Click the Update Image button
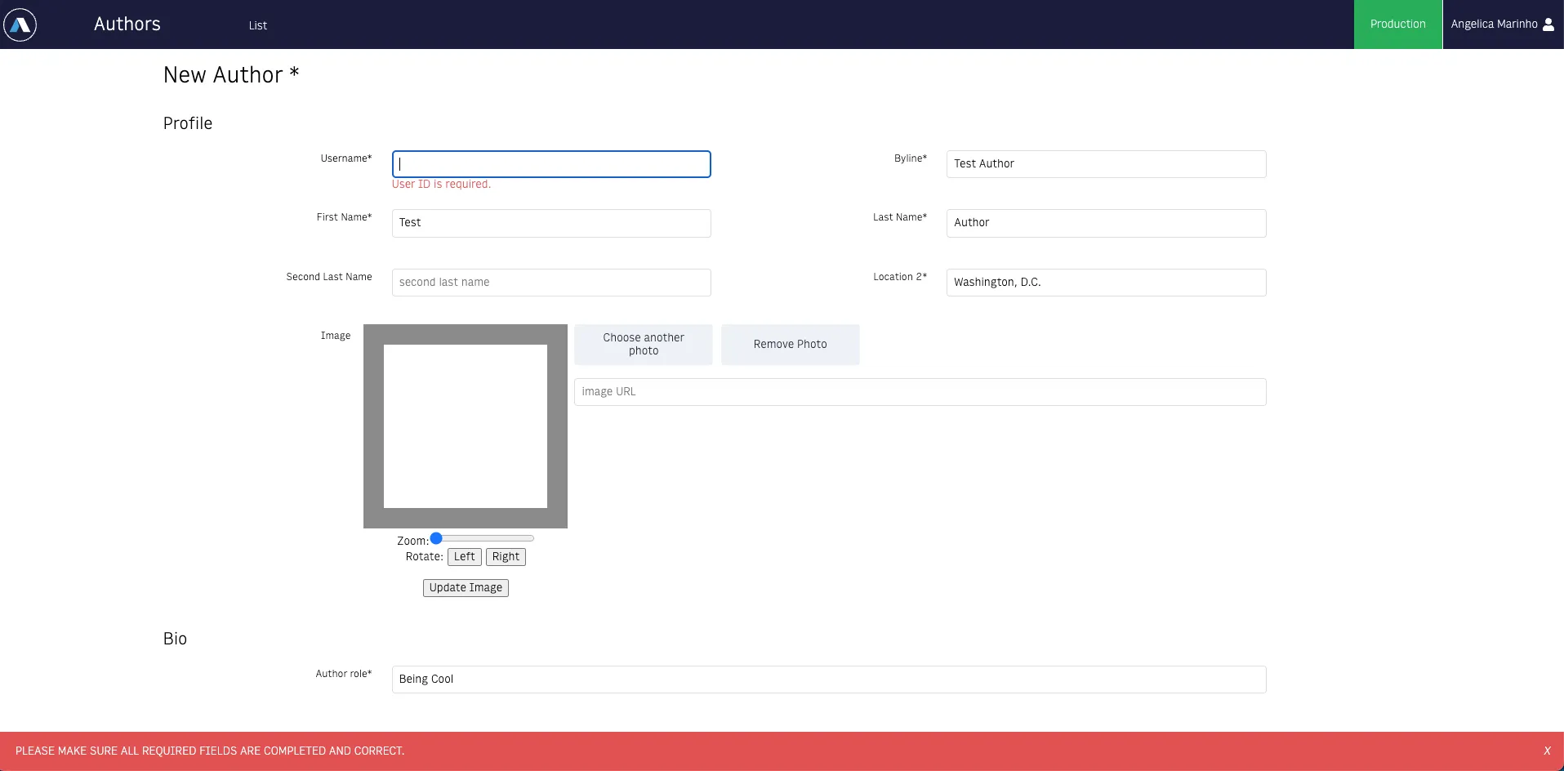 point(466,588)
